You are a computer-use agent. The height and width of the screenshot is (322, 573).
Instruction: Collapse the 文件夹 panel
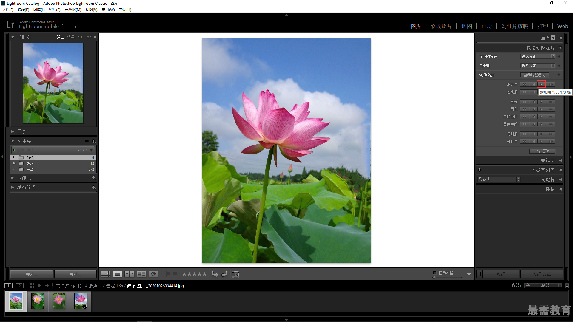point(13,141)
